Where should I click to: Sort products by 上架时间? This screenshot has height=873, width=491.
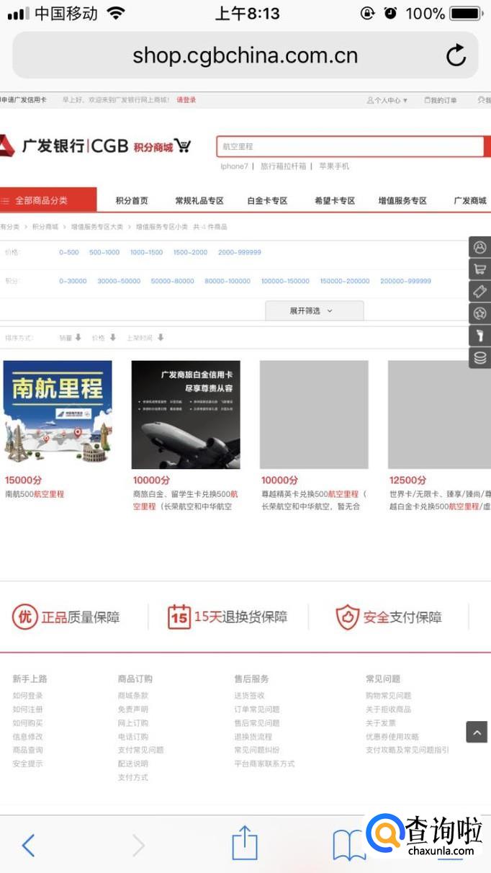tap(145, 337)
